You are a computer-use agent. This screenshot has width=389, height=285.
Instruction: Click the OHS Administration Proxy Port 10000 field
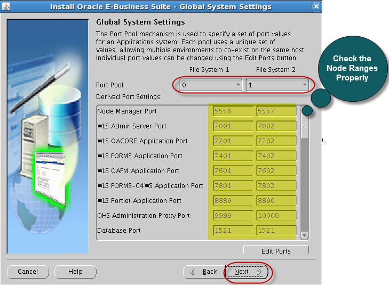pos(275,216)
